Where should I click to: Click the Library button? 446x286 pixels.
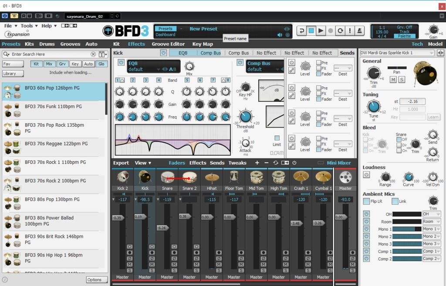point(13,73)
